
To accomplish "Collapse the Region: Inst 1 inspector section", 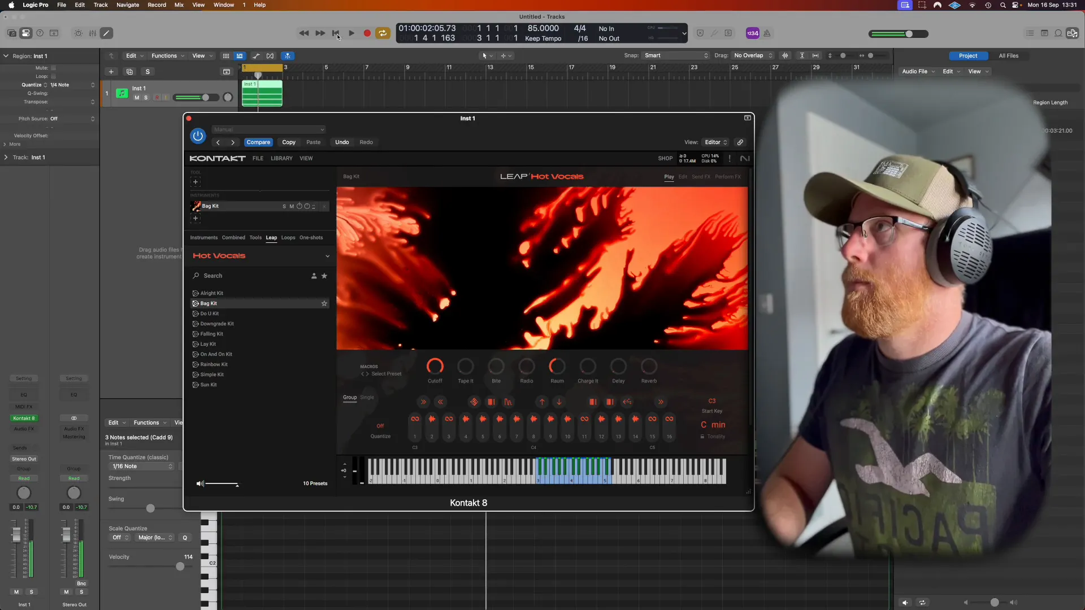I will click(6, 56).
